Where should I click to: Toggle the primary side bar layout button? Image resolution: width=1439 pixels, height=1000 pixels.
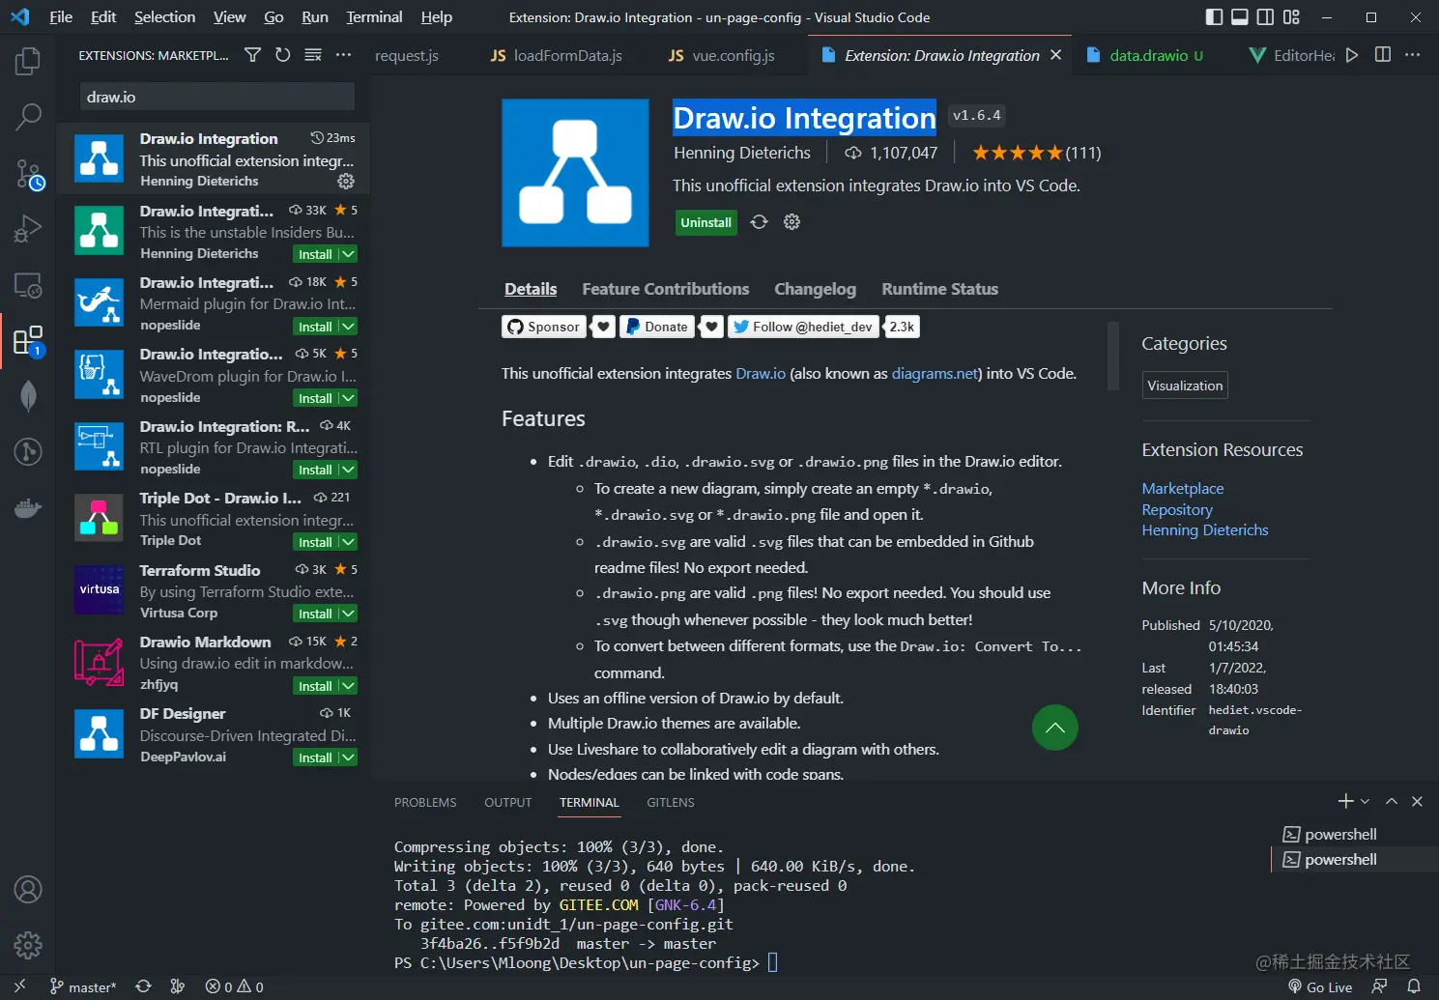1215,17
